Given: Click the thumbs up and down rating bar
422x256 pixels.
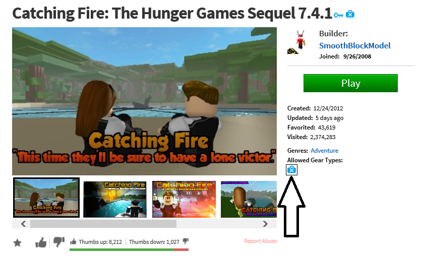Looking at the screenshot, I should point(129,250).
